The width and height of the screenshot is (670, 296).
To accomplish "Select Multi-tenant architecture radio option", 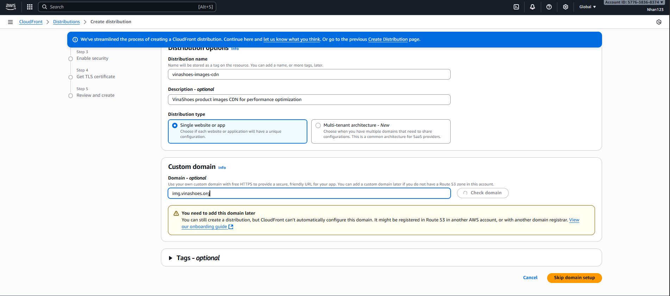I will click(318, 125).
